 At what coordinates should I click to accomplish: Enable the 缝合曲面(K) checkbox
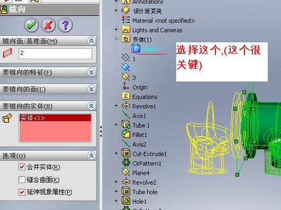click(x=22, y=179)
